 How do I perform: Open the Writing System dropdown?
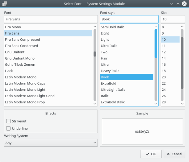point(51,143)
